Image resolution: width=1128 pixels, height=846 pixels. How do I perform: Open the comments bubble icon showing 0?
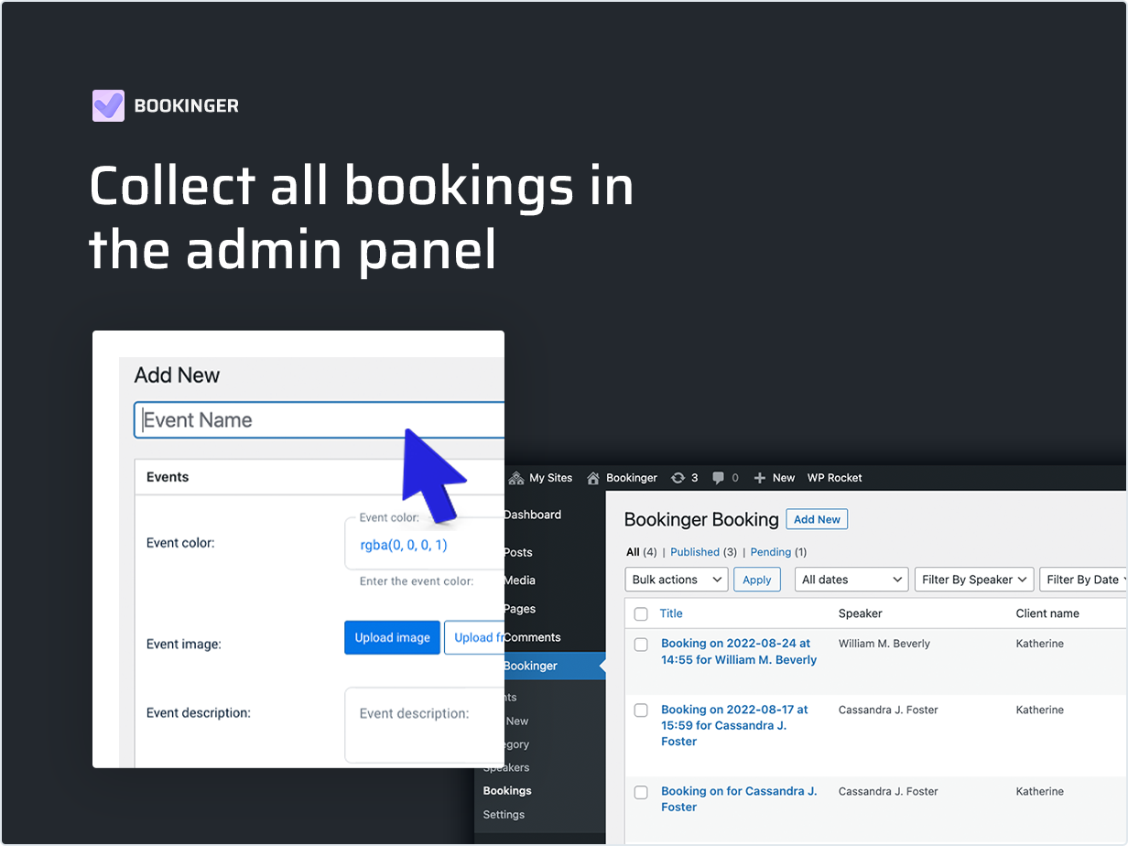[x=719, y=478]
